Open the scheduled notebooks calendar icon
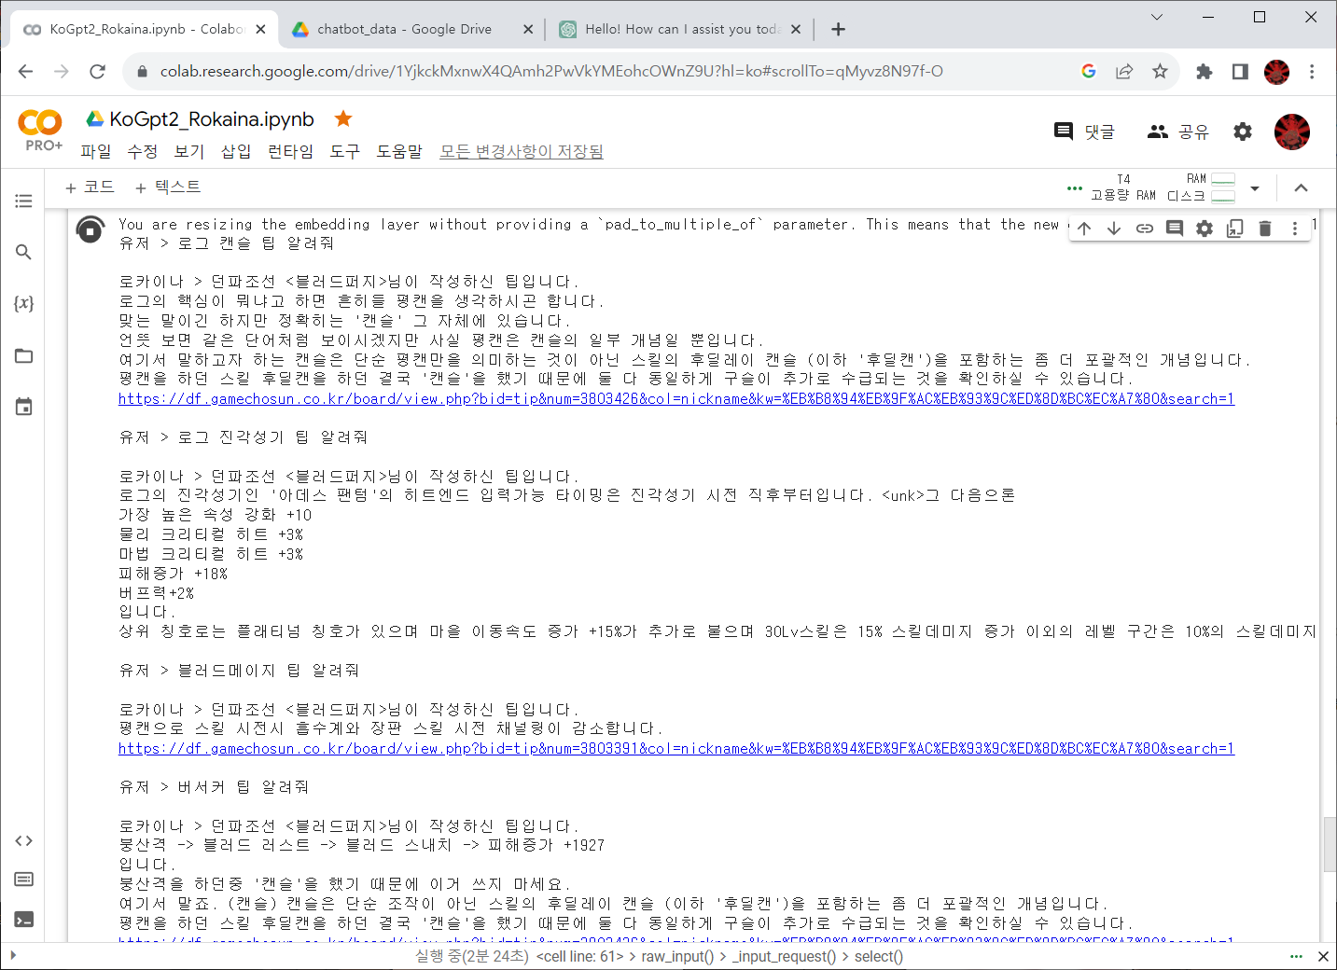The height and width of the screenshot is (970, 1337). click(x=23, y=406)
